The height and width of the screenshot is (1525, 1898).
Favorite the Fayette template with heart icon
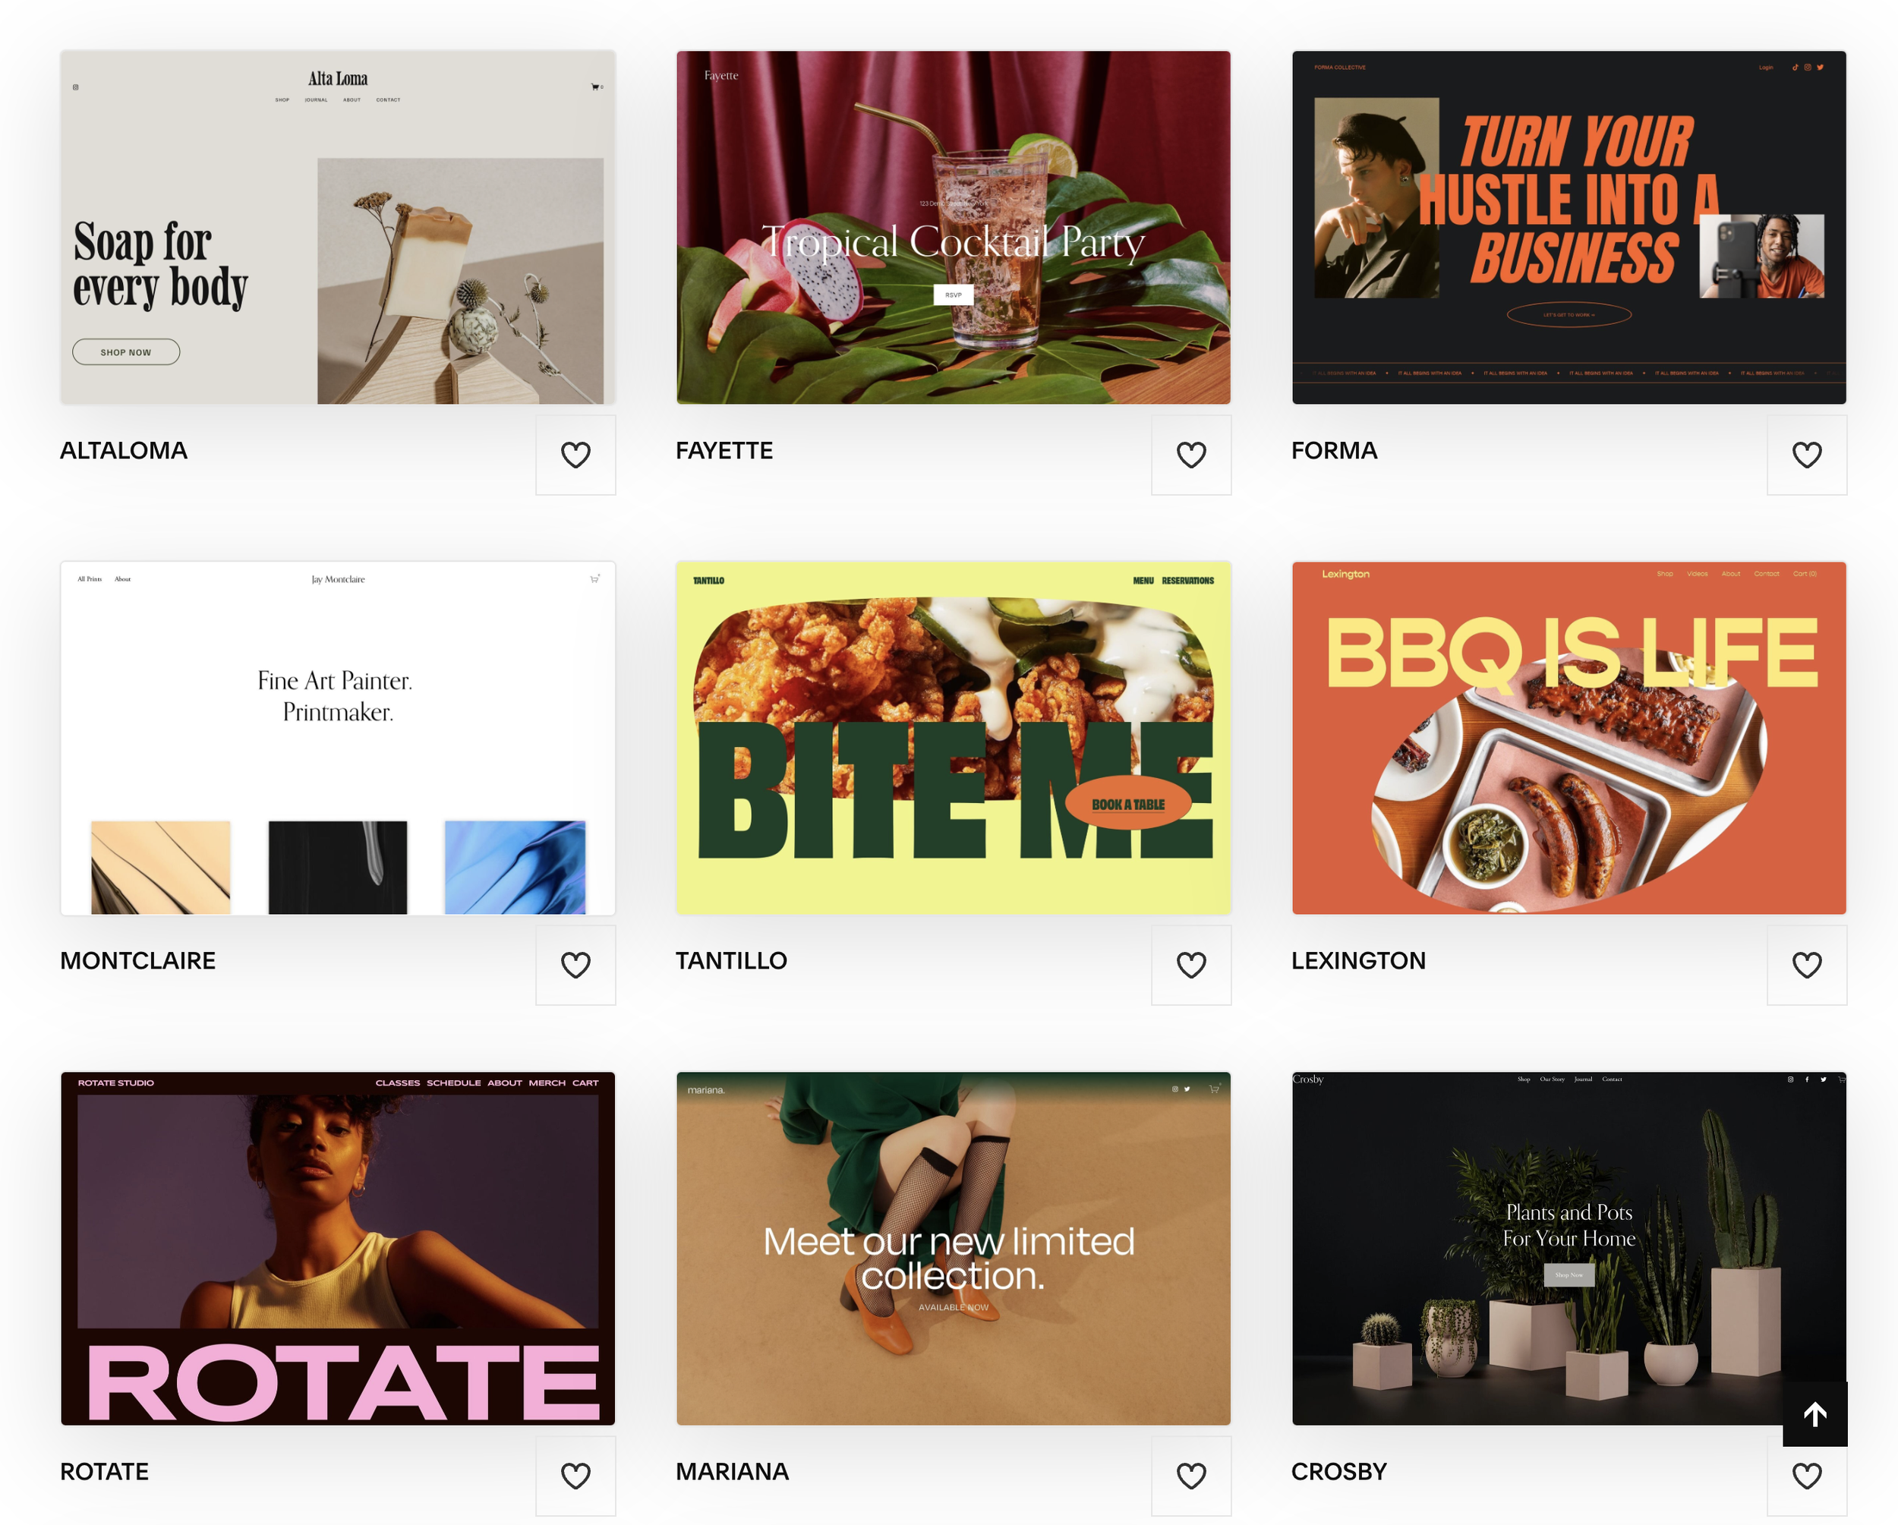click(x=1191, y=455)
